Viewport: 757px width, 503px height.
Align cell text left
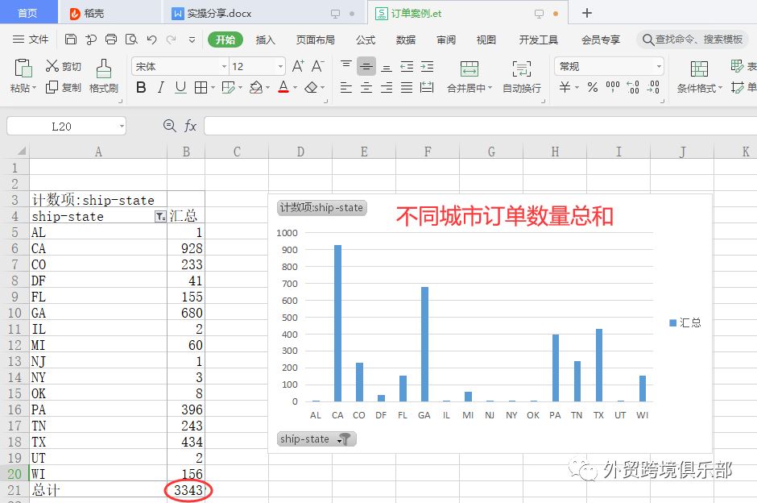346,87
